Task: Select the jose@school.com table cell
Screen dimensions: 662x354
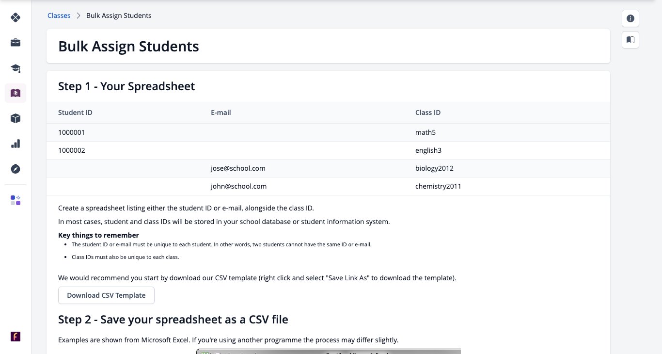Action: 238,168
